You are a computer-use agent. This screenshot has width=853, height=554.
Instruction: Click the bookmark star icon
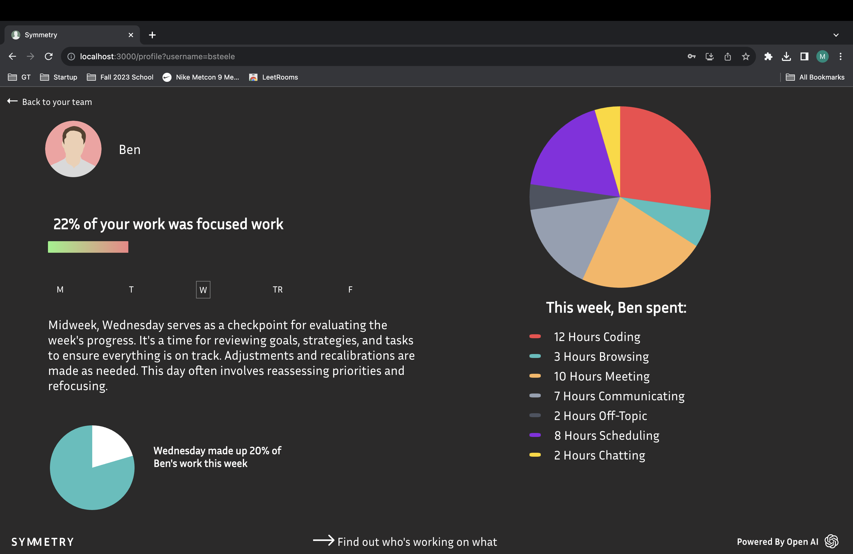pyautogui.click(x=746, y=56)
